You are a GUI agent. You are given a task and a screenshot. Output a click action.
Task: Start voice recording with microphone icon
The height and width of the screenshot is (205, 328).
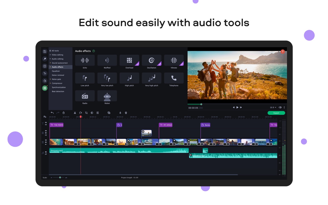point(120,113)
